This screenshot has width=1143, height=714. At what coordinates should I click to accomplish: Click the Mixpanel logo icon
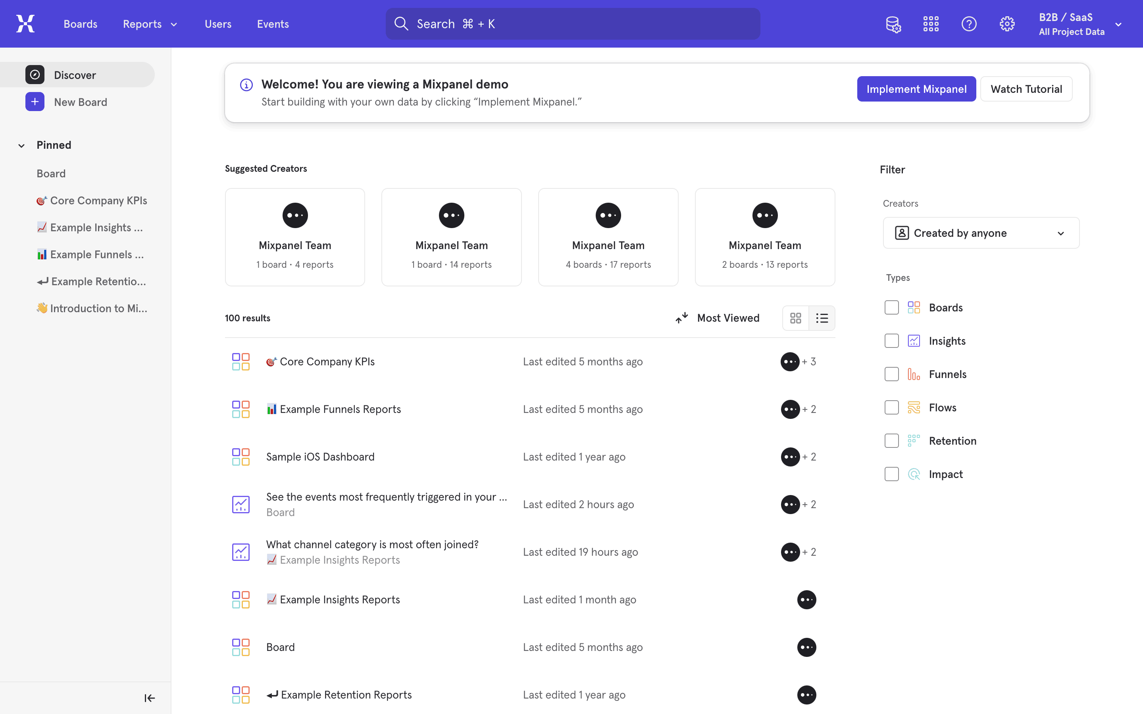coord(25,24)
